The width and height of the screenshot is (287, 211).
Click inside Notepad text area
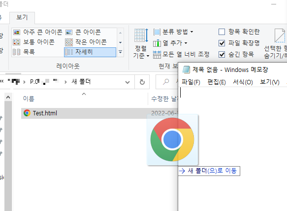coord(232,148)
